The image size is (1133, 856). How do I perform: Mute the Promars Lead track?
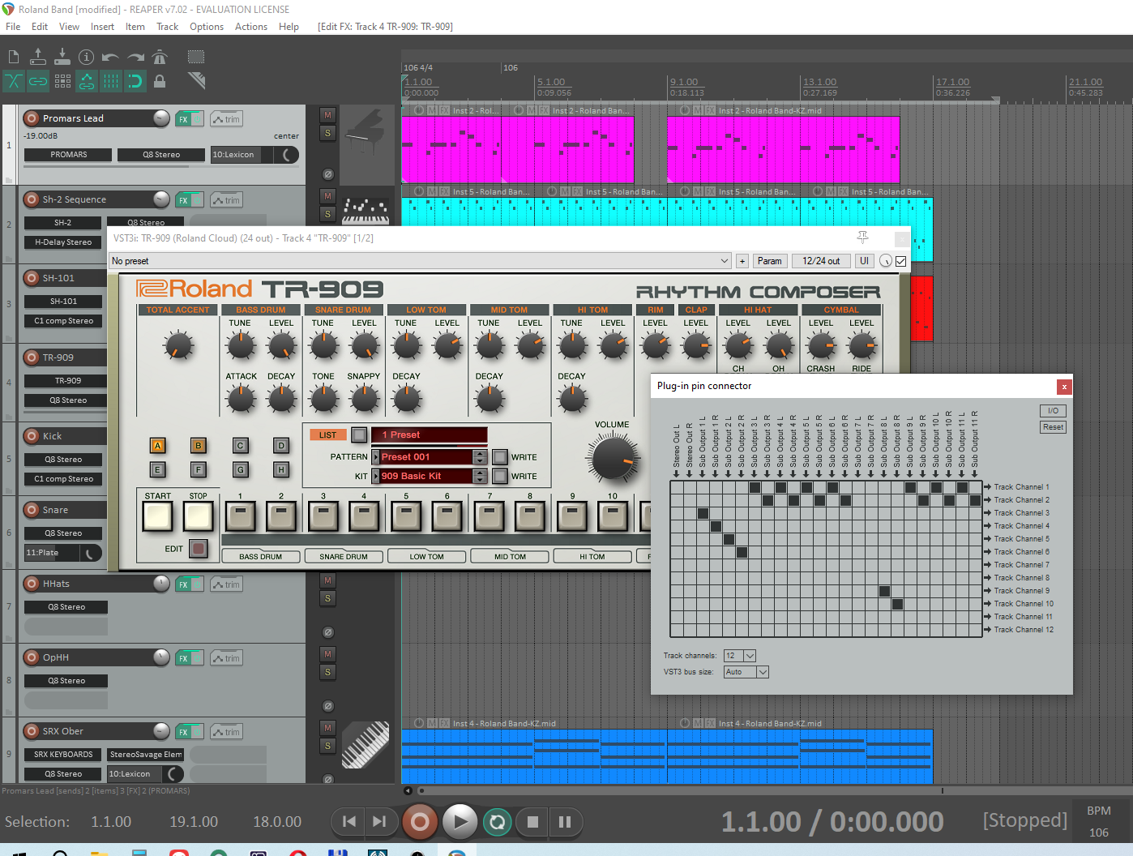tap(327, 115)
